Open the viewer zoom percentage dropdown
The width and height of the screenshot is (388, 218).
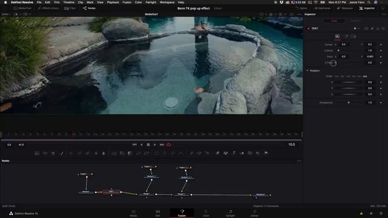coord(5,15)
